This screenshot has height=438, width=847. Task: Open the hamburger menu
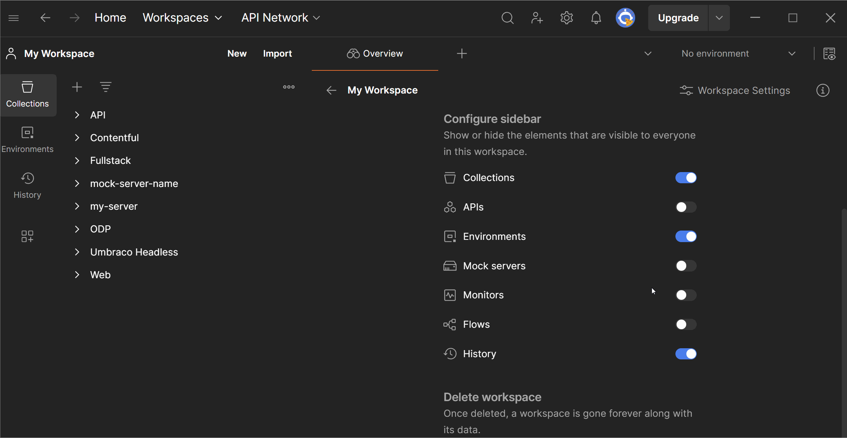(13, 18)
